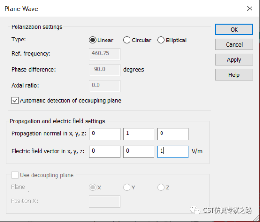Viewport: 260px width, 222px height.
Task: Toggle the Use decoupling plane checkbox
Action: click(x=15, y=175)
